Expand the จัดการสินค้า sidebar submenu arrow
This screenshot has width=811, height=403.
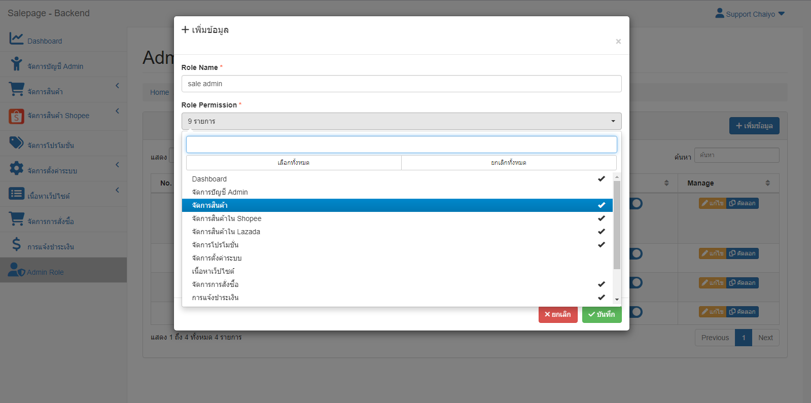[117, 86]
